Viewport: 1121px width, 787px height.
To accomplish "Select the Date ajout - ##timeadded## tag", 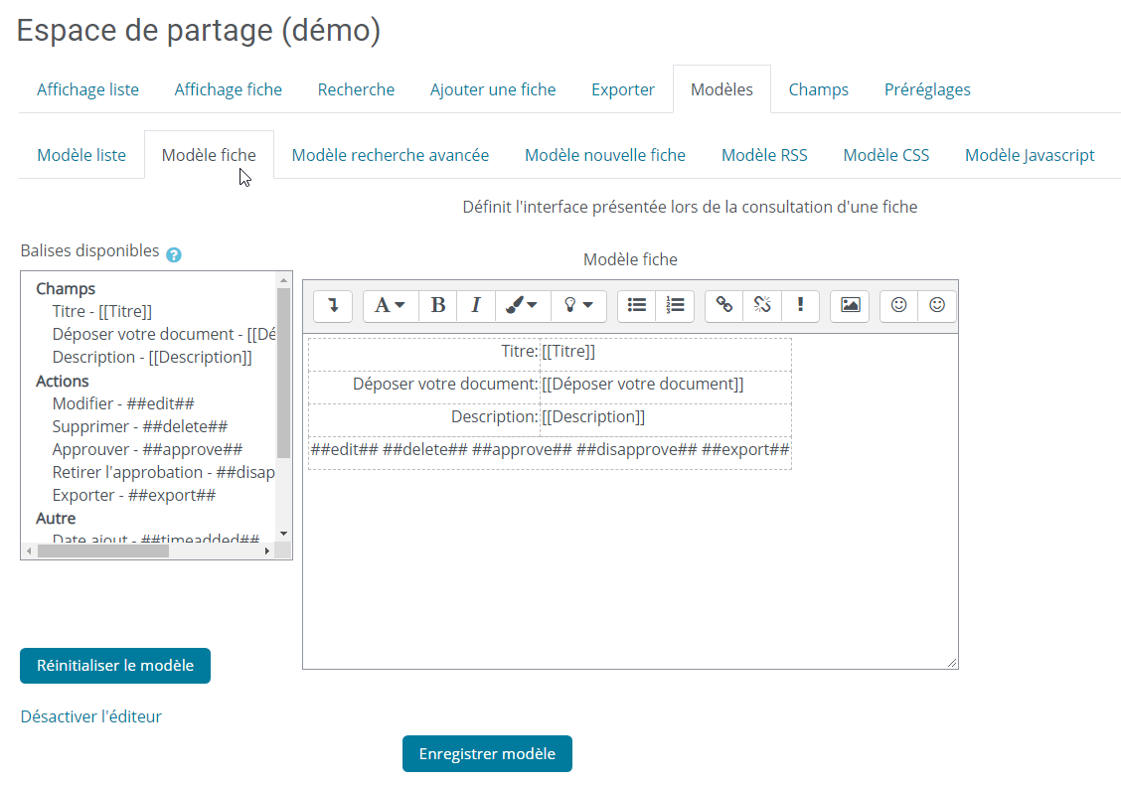I will click(x=155, y=538).
